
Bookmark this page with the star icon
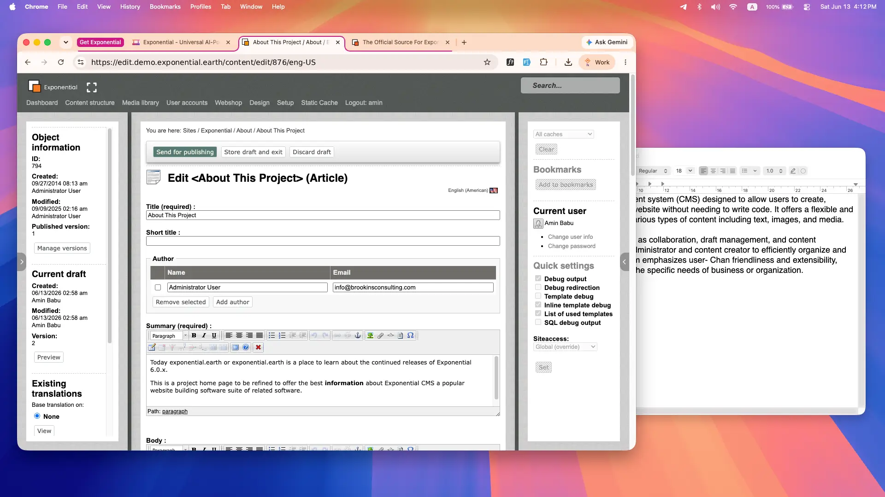(487, 62)
